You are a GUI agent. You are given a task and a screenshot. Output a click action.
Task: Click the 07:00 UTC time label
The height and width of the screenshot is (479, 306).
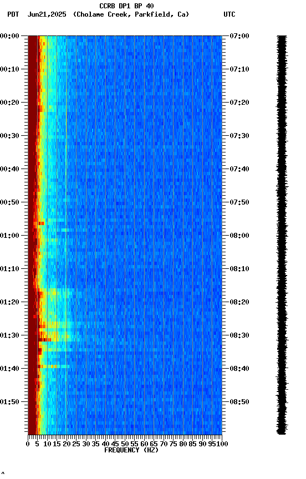coord(239,36)
